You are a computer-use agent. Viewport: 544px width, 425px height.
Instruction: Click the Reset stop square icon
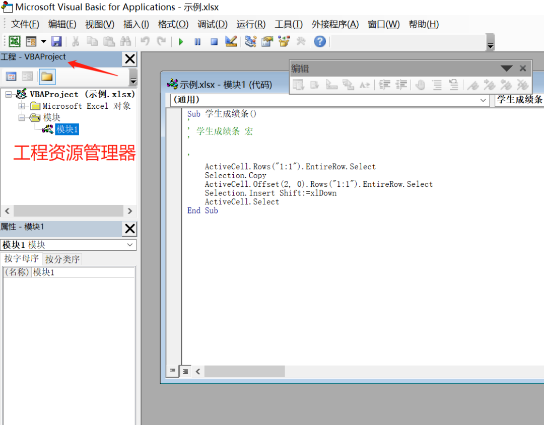click(x=214, y=42)
